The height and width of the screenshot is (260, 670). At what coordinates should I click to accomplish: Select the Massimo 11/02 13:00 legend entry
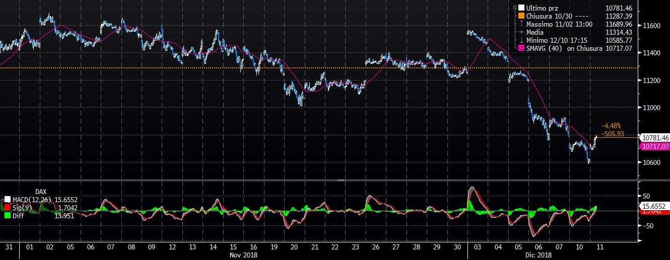point(559,24)
